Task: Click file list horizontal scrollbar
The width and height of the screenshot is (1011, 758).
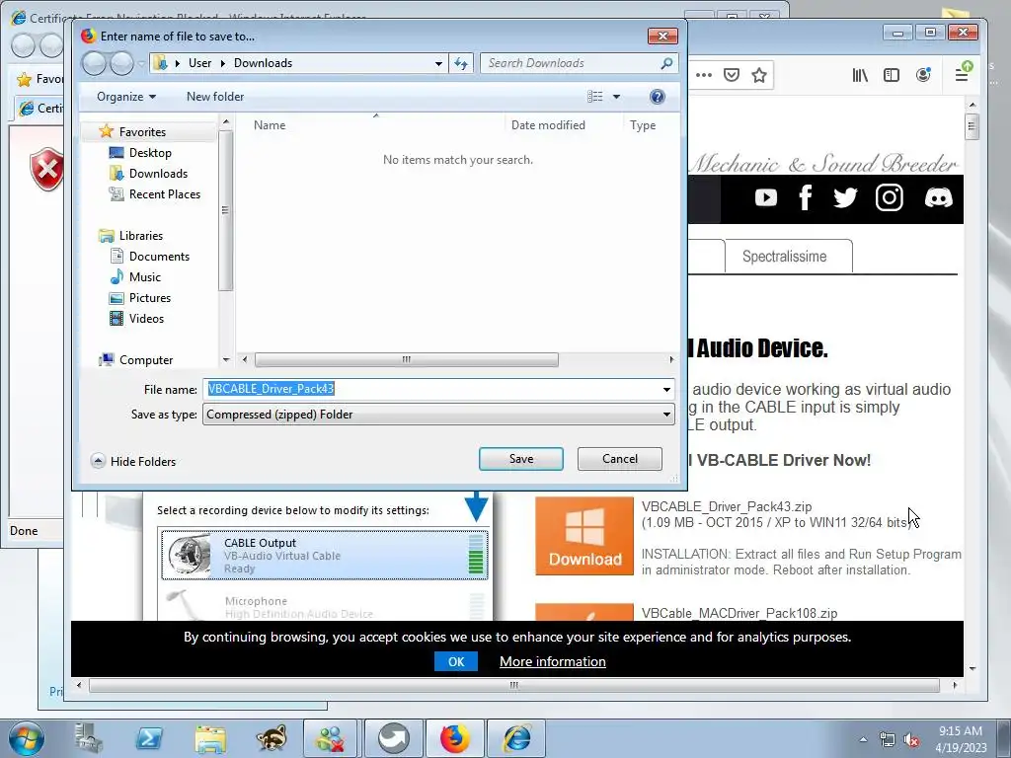Action: pyautogui.click(x=406, y=359)
